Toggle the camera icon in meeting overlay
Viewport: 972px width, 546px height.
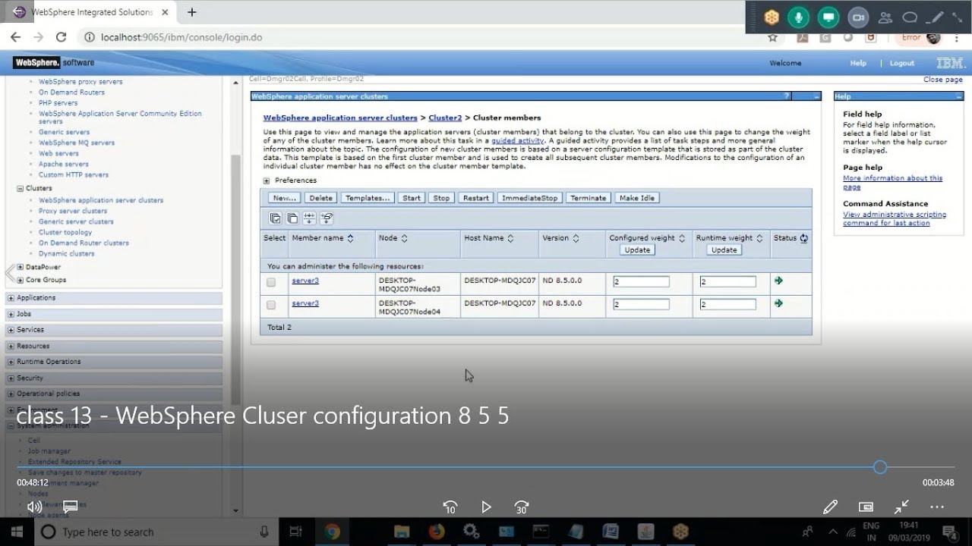coord(858,17)
